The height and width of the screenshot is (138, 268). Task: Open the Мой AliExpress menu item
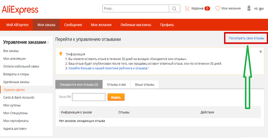tap(17, 25)
